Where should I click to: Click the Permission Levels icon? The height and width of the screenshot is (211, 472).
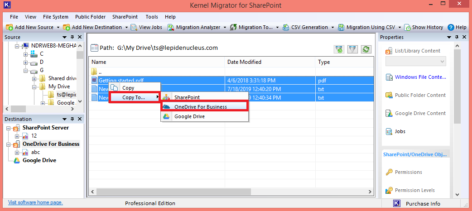[389, 190]
